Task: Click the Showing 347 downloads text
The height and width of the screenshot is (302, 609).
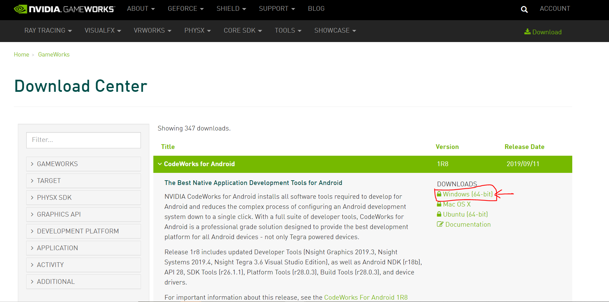Action: point(194,128)
